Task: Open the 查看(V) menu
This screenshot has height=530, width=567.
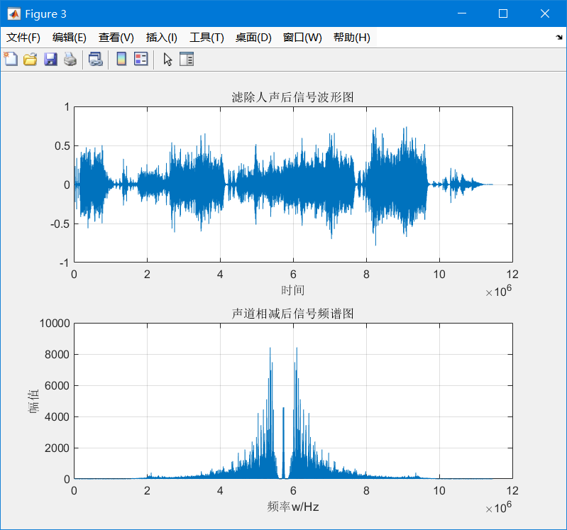Action: pyautogui.click(x=116, y=37)
